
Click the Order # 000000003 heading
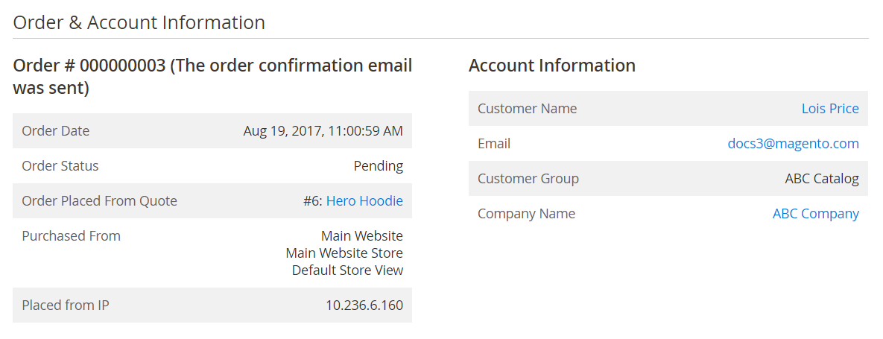click(213, 77)
